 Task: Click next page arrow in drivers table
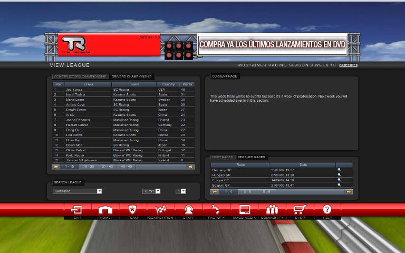tap(190, 167)
